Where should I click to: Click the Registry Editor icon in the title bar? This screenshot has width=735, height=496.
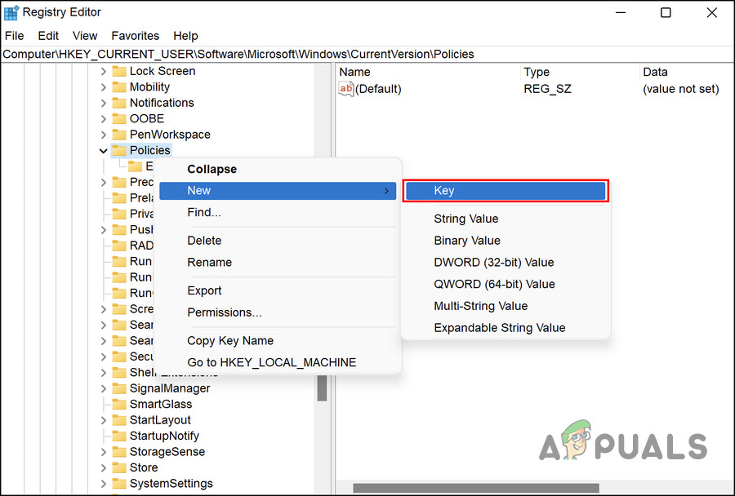click(x=11, y=11)
